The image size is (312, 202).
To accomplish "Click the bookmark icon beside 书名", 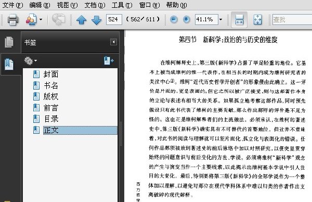I will coord(36,85).
